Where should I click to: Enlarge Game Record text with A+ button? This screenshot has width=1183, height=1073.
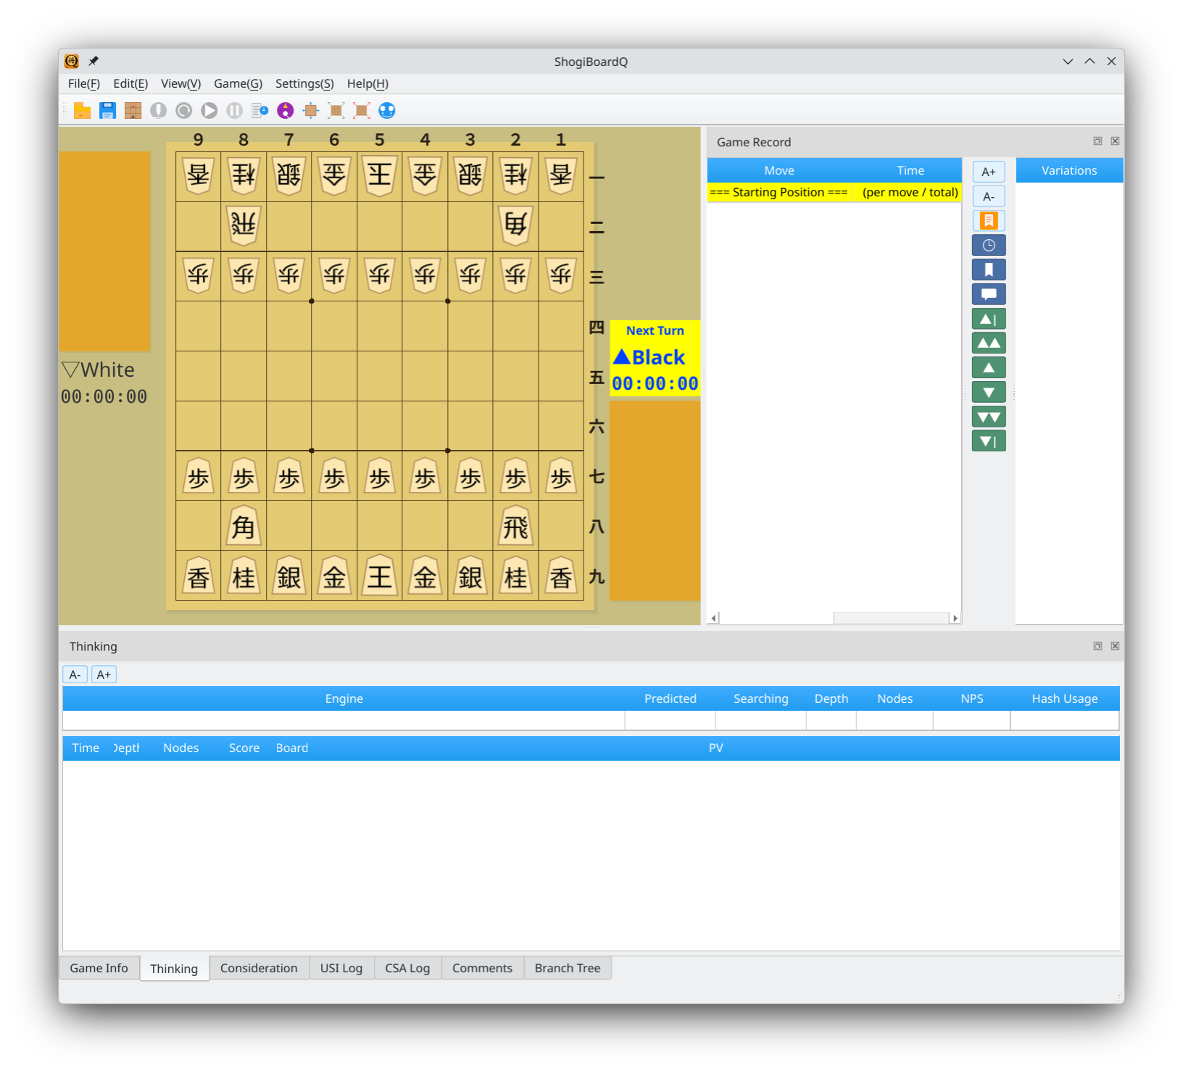989,171
